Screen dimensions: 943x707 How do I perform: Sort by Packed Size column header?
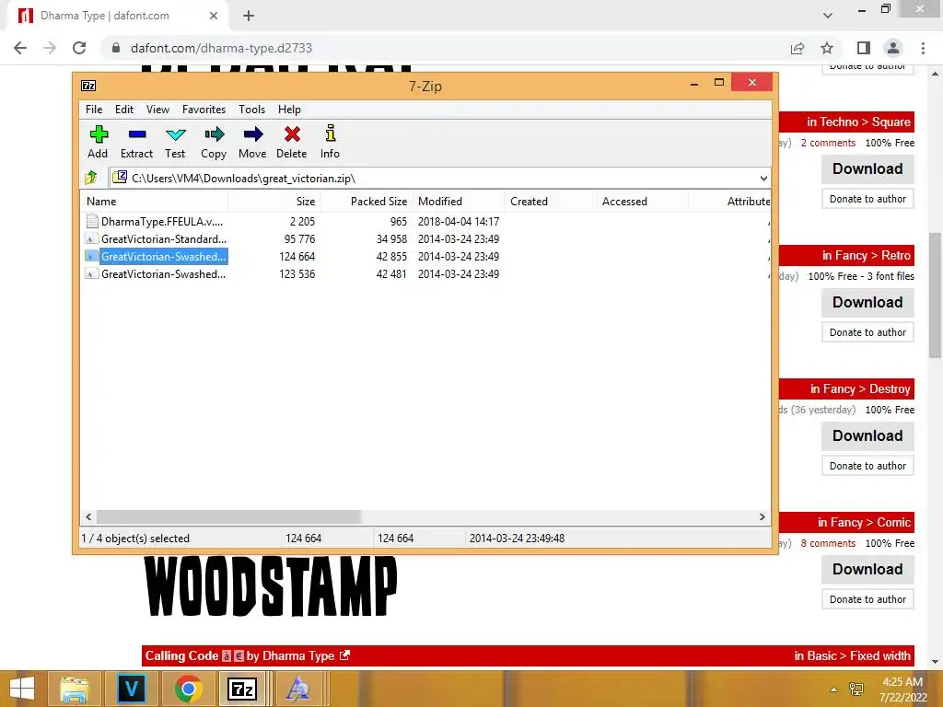pos(367,202)
